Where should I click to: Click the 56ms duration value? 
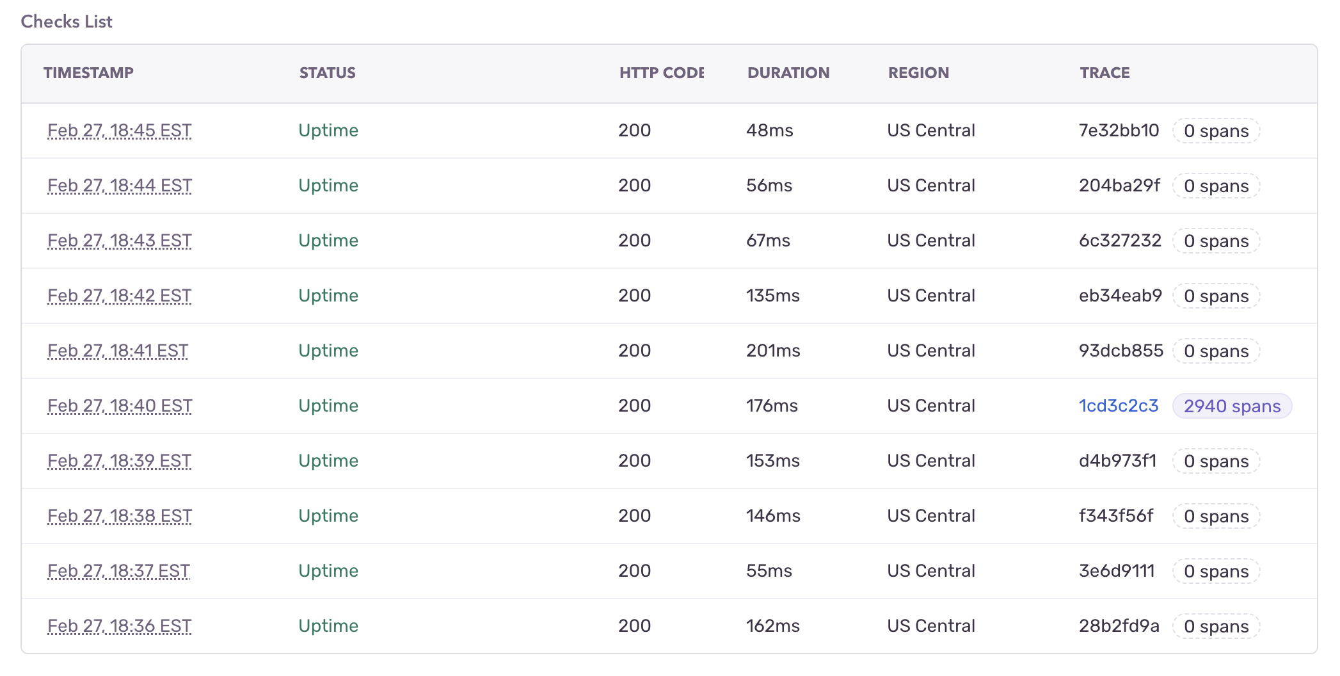[769, 186]
